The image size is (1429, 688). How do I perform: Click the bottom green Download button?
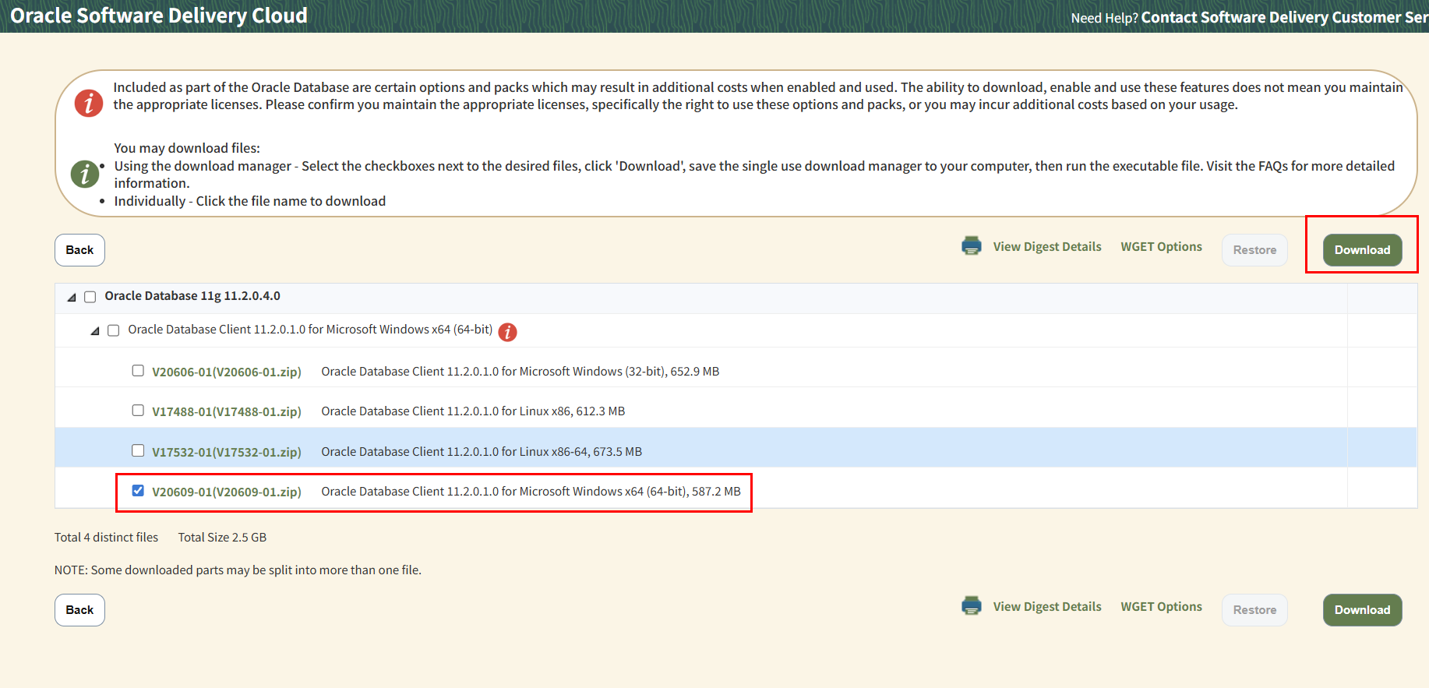point(1362,610)
